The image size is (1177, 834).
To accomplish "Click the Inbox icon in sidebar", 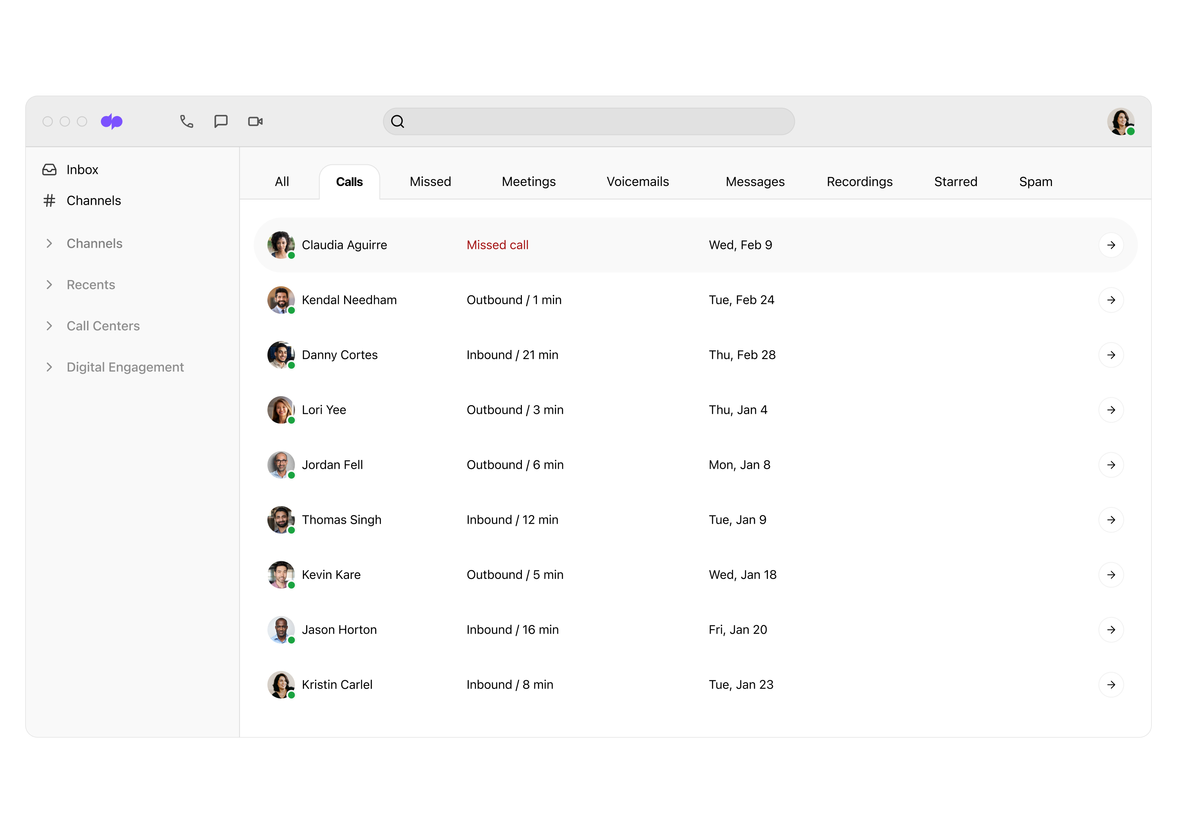I will pyautogui.click(x=49, y=169).
